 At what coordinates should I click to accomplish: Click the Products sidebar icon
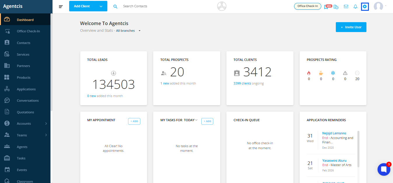[7, 77]
